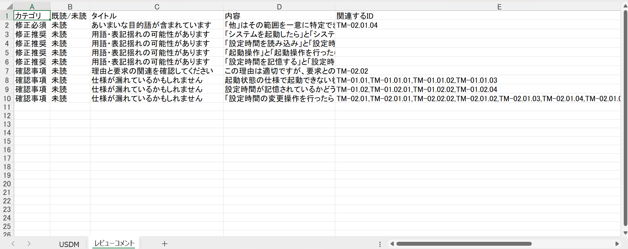Select column A header

point(32,7)
